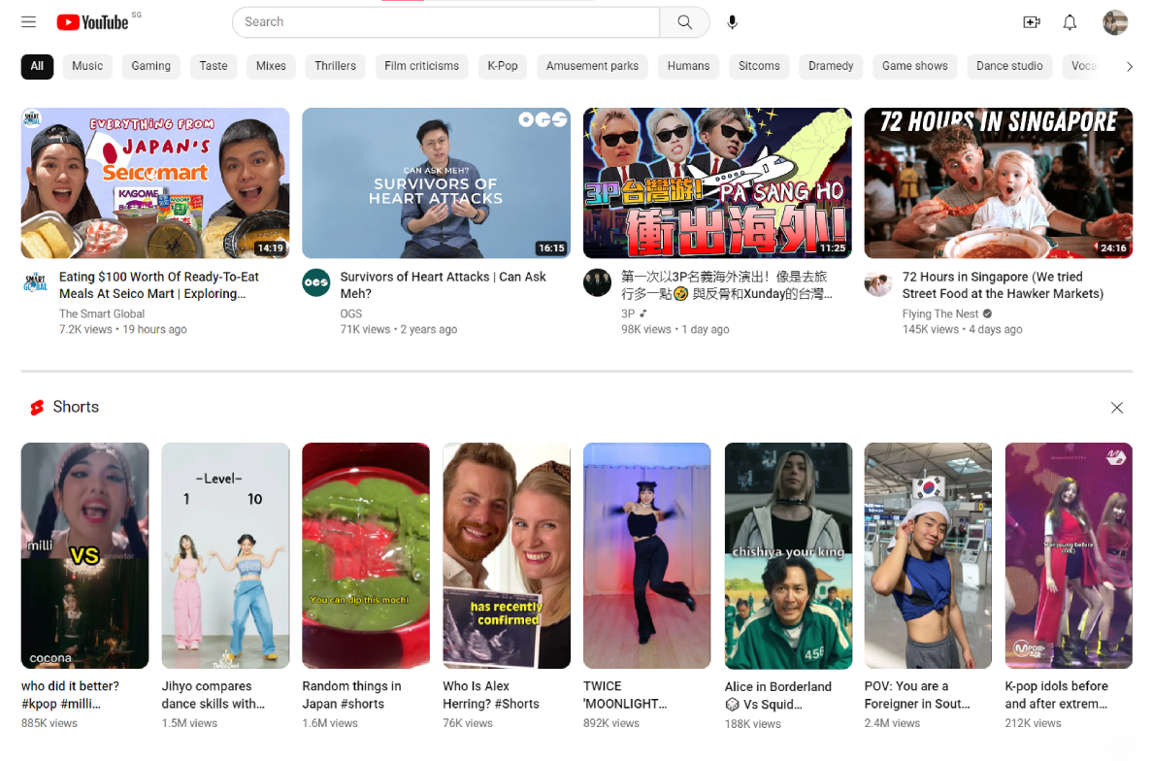This screenshot has height=761, width=1152.
Task: Open the hamburger guide menu
Action: point(28,22)
